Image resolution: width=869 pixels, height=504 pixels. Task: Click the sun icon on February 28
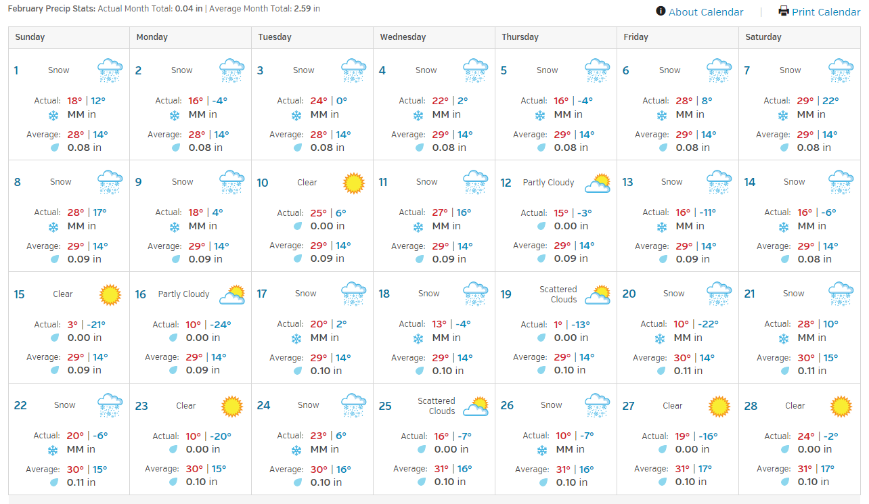point(841,406)
